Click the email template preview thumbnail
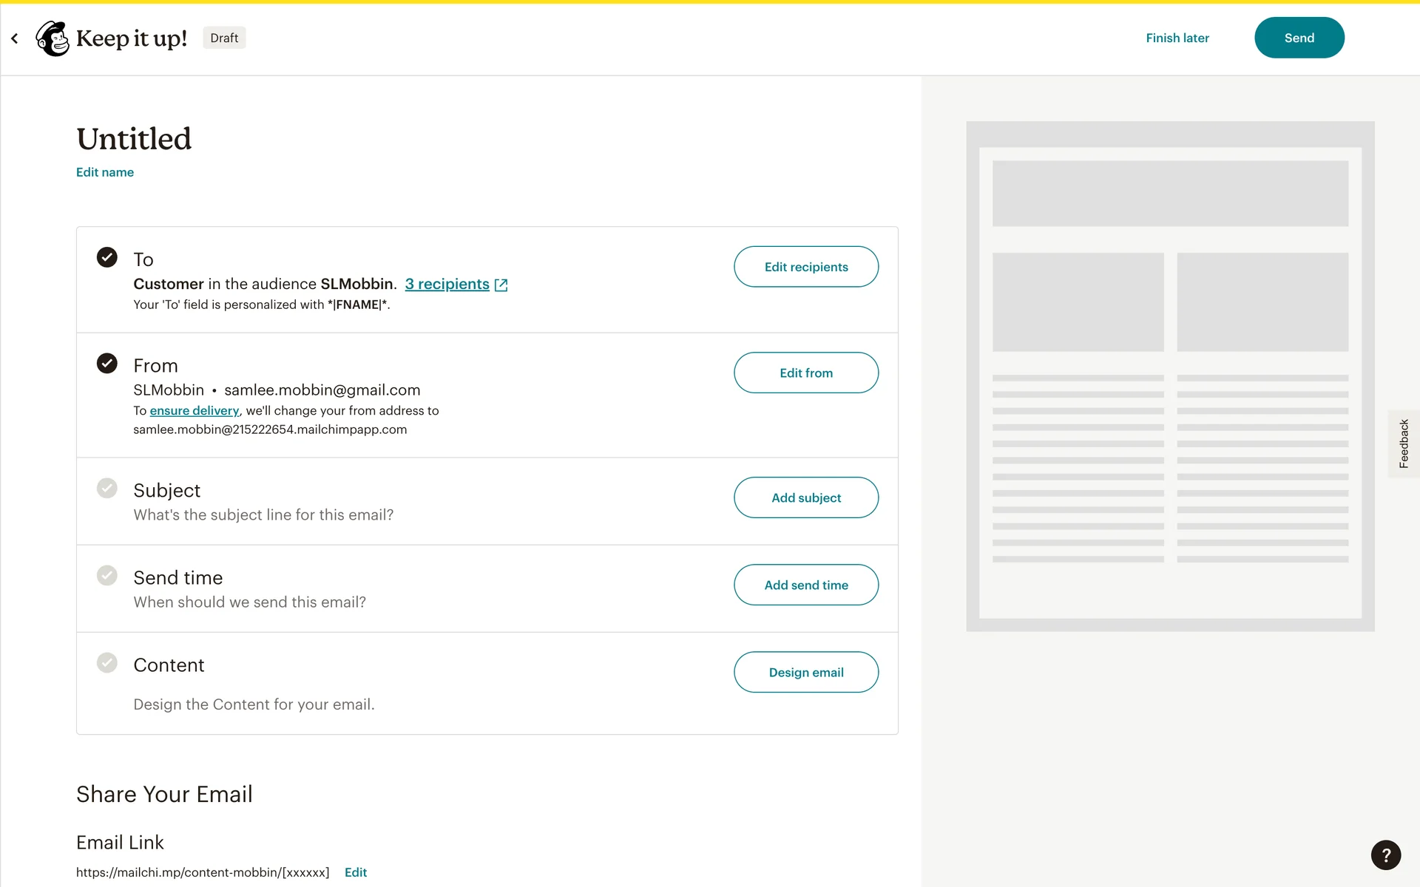 (1170, 376)
